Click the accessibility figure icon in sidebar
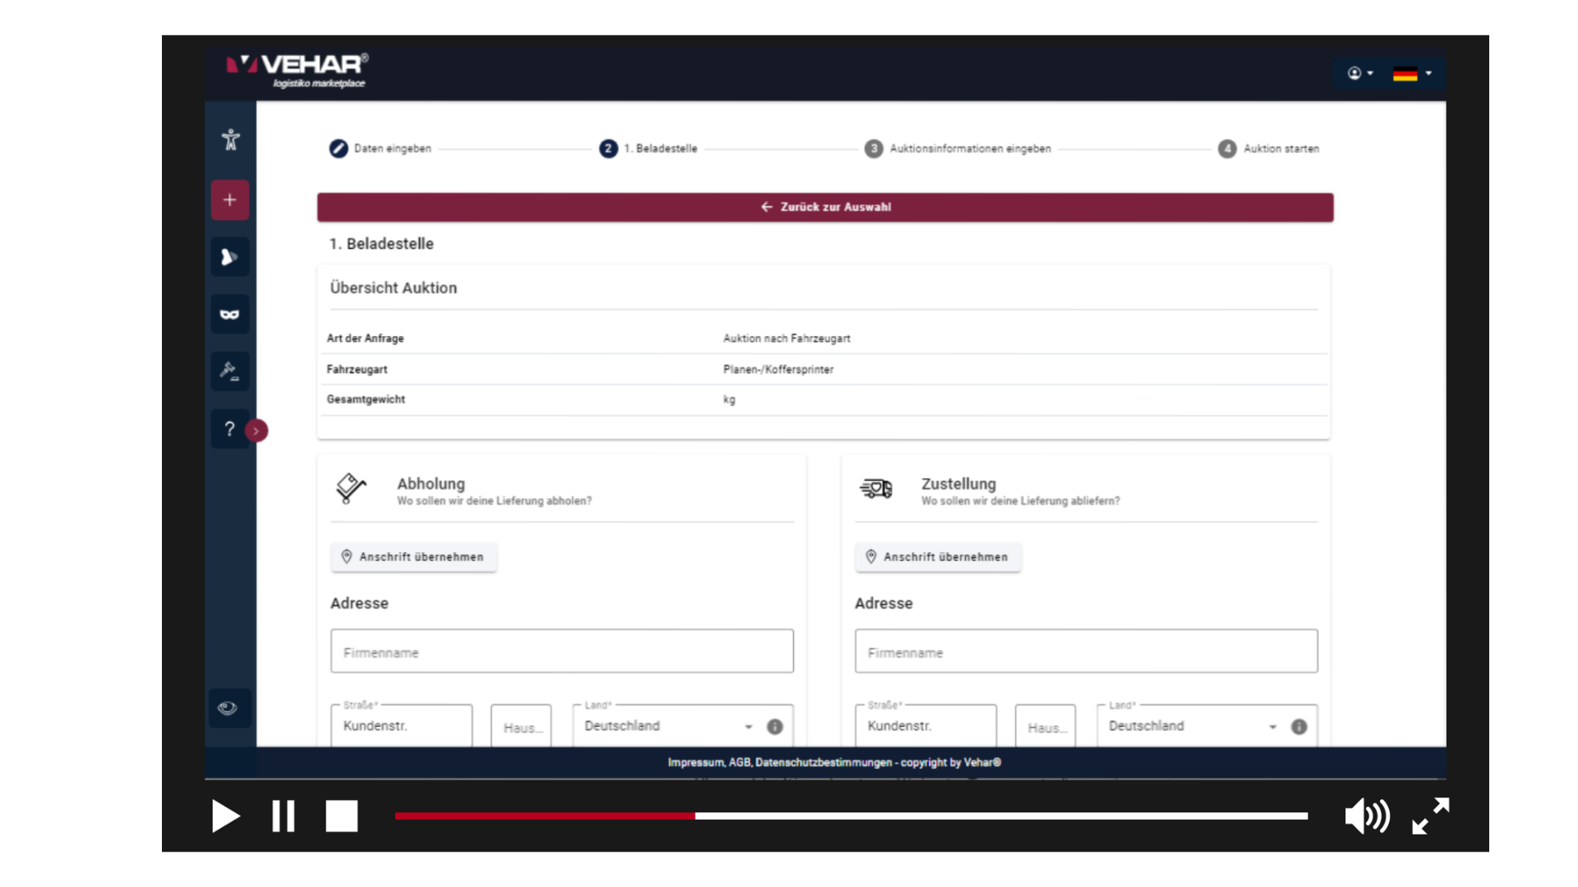The height and width of the screenshot is (887, 1578). [x=230, y=140]
